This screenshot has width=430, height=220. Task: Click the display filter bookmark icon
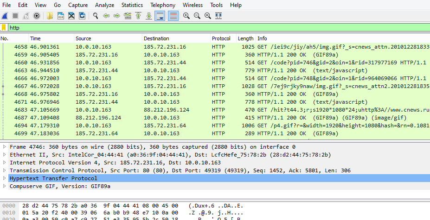pyautogui.click(x=4, y=28)
